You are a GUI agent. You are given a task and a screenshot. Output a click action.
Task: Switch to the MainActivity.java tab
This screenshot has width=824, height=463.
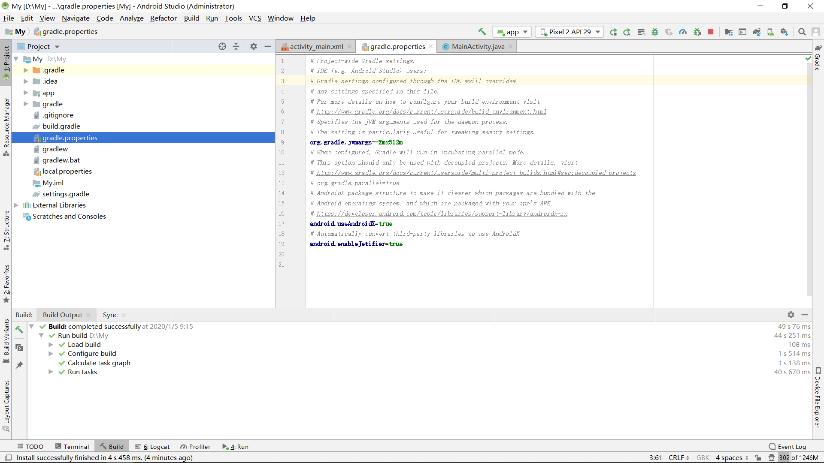click(x=478, y=46)
